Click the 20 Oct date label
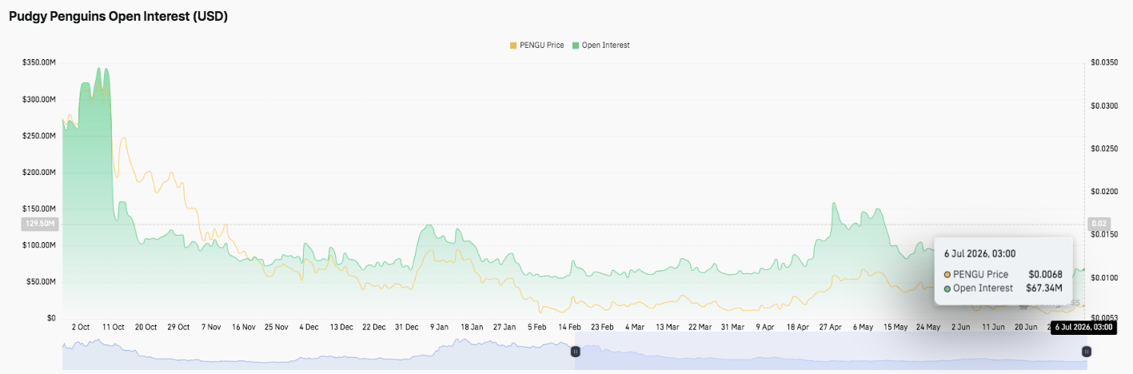Image resolution: width=1133 pixels, height=374 pixels. 146,328
